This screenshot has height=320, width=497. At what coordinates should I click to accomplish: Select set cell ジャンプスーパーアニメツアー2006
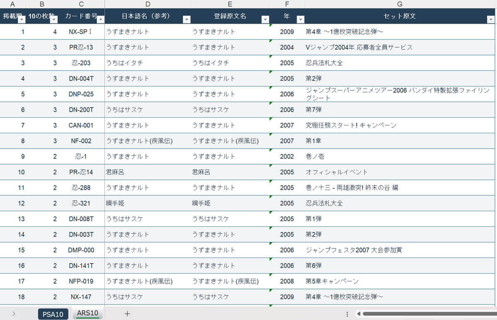pyautogui.click(x=400, y=94)
